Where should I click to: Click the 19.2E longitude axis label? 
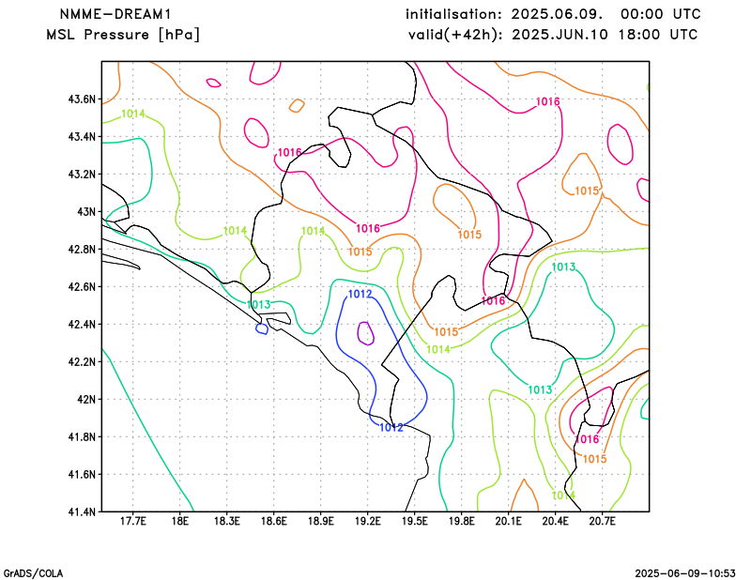click(x=368, y=521)
